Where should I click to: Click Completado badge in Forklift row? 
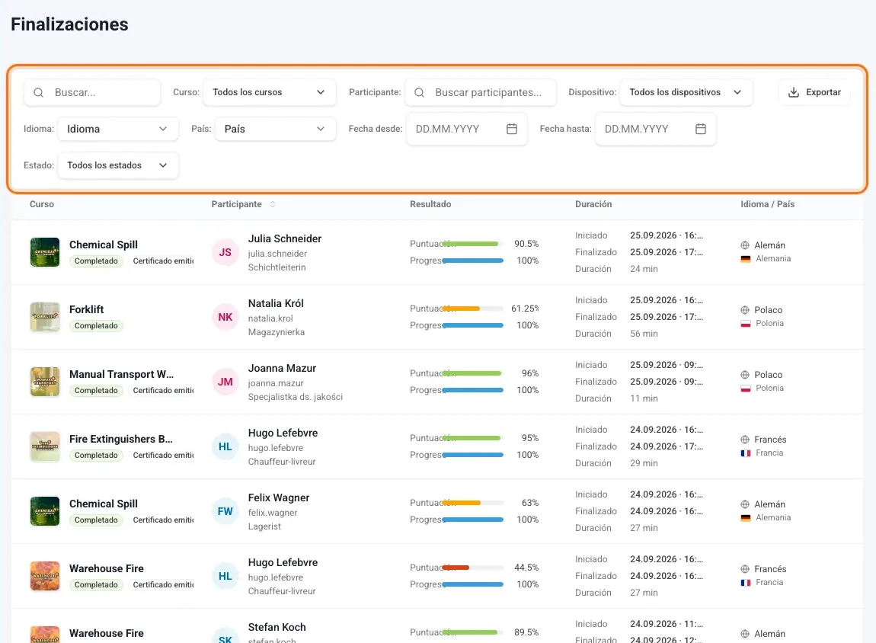(x=96, y=326)
